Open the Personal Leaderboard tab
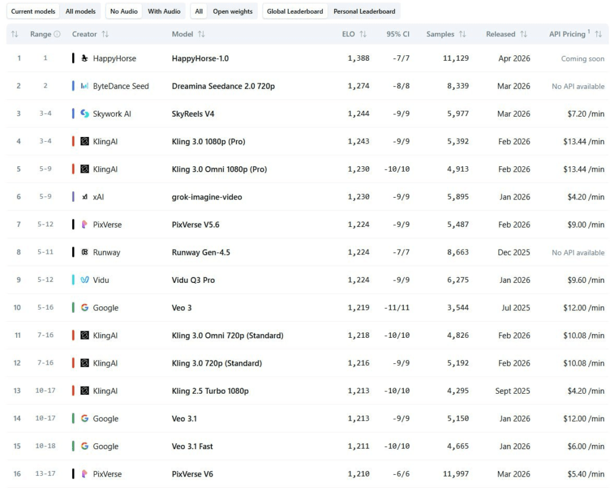Screen dimensions: 610x492 pos(364,11)
